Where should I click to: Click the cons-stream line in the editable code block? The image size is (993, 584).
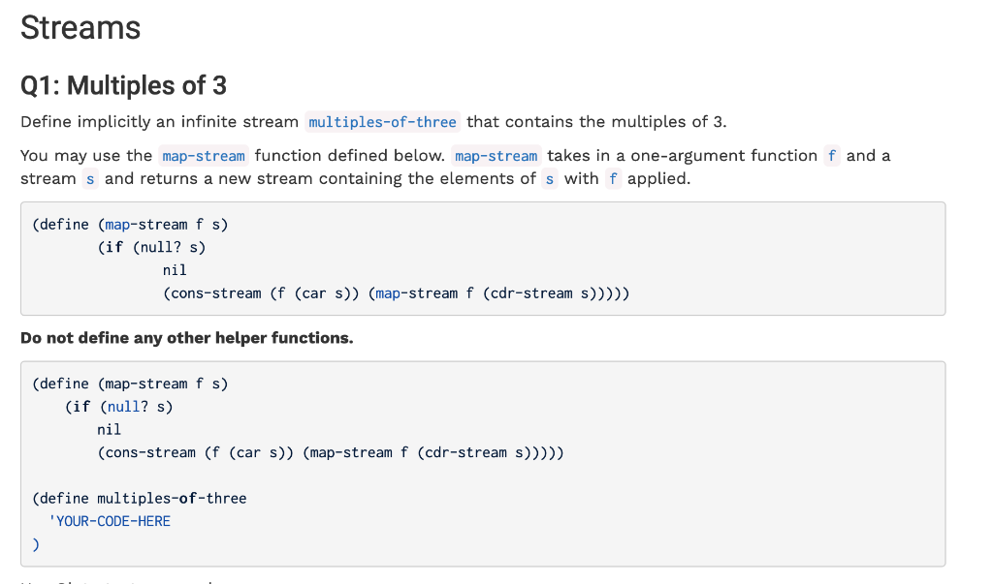coord(331,453)
